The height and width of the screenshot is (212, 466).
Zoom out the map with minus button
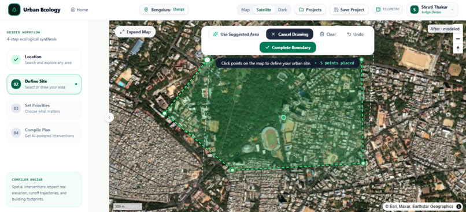[x=458, y=39]
